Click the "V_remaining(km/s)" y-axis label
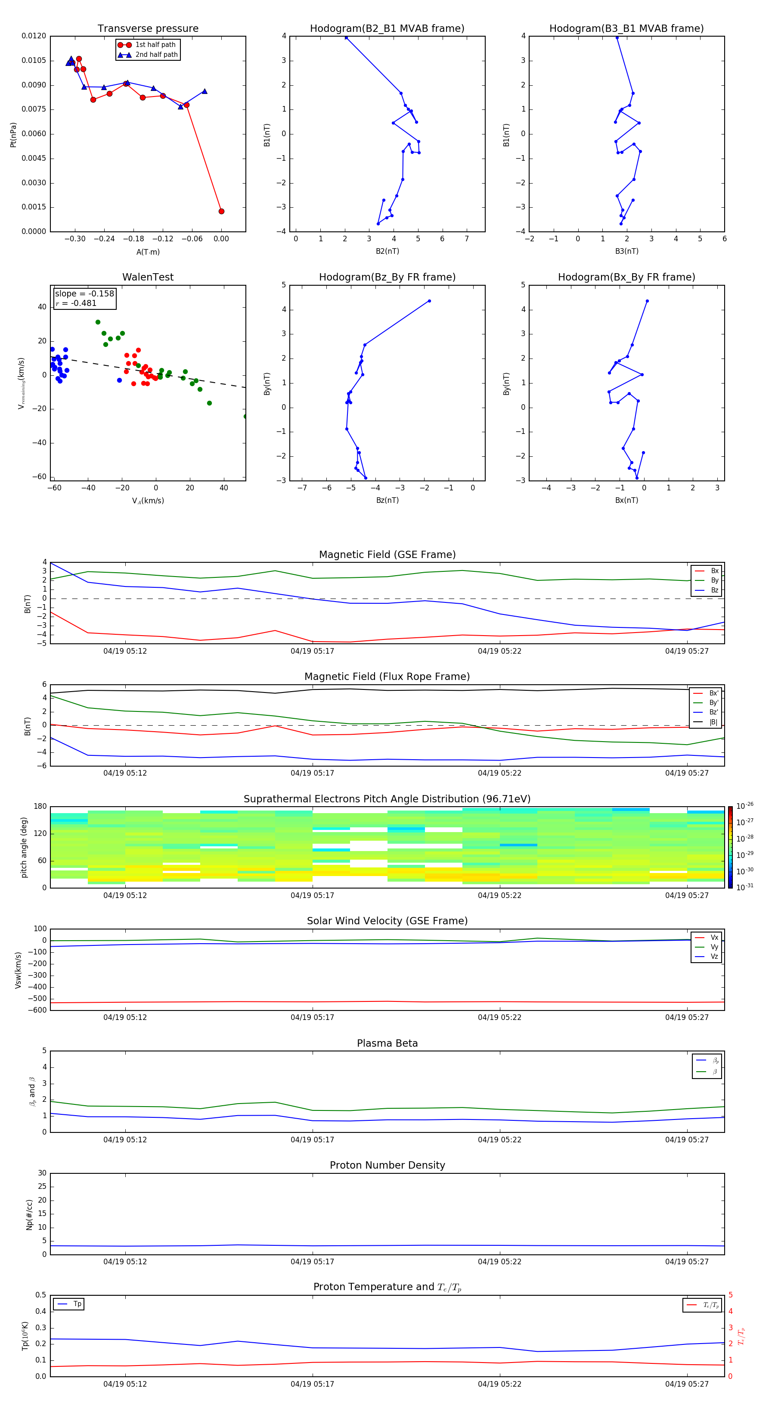Image resolution: width=775 pixels, height=1422 pixels. 21,383
